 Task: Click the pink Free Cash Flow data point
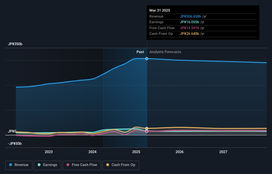tap(147, 131)
